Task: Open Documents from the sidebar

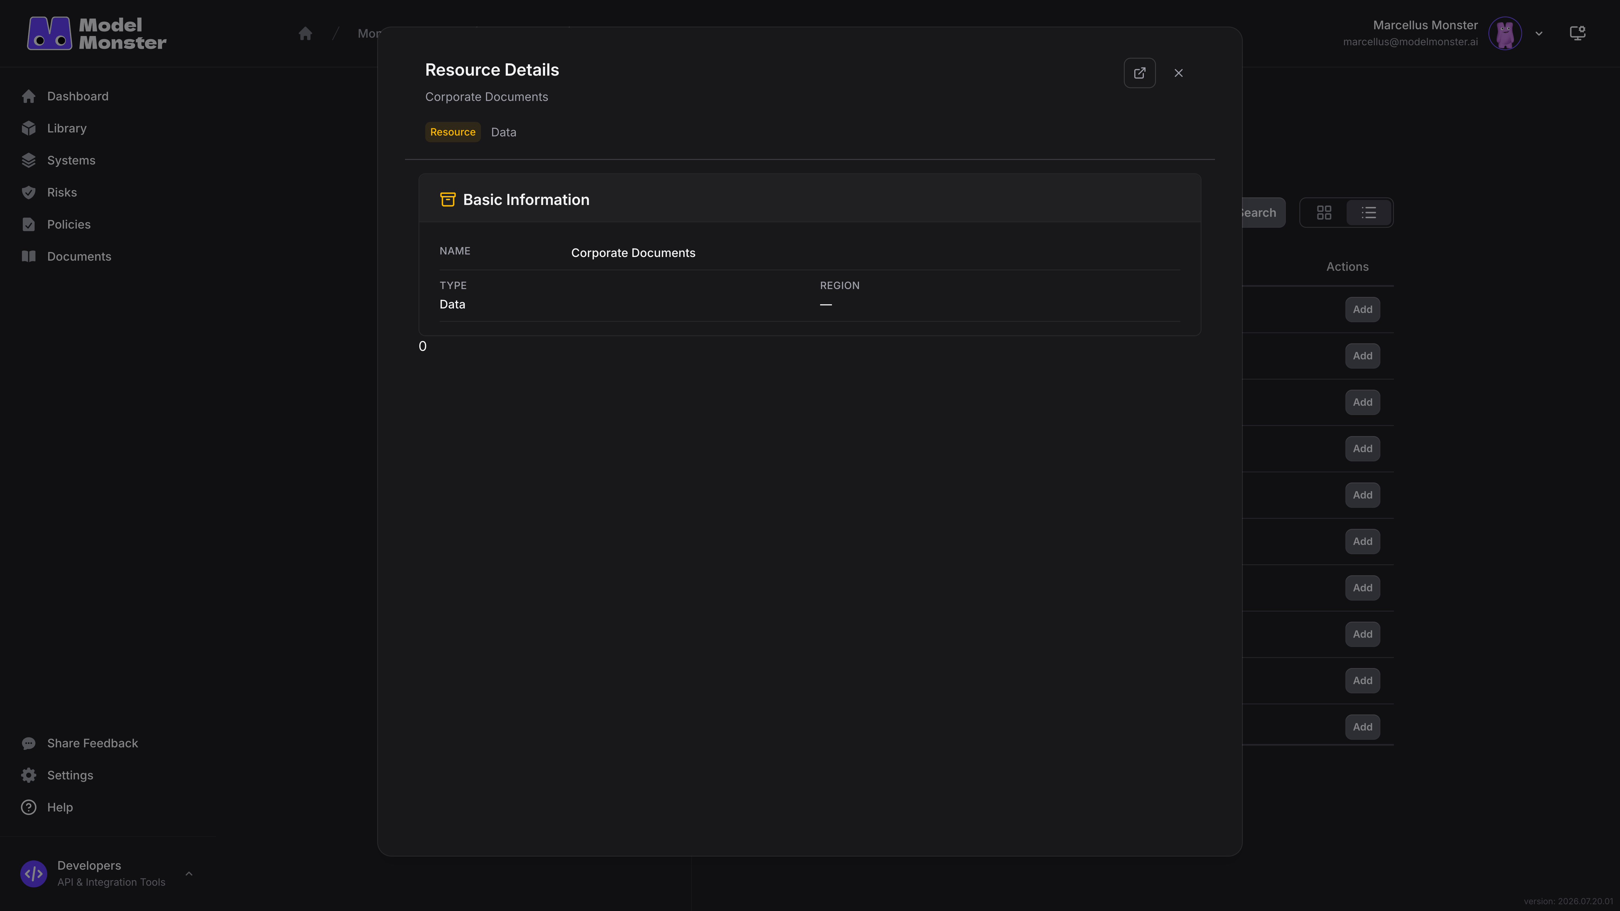Action: tap(79, 256)
